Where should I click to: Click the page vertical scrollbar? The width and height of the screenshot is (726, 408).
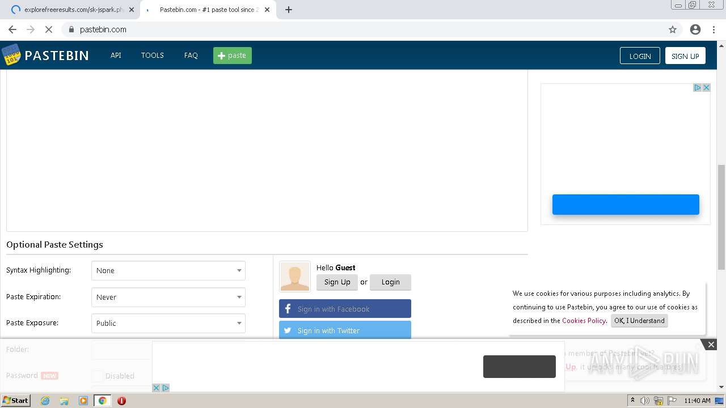pyautogui.click(x=721, y=218)
